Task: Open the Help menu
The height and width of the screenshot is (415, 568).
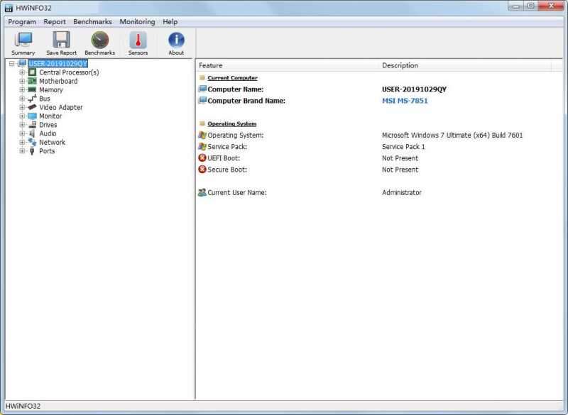Action: click(170, 22)
